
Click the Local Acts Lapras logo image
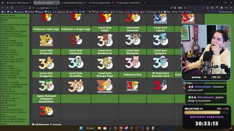[x=161, y=40]
